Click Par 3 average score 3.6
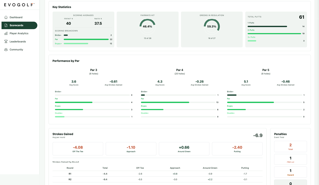319x185 pixels. pyautogui.click(x=74, y=81)
